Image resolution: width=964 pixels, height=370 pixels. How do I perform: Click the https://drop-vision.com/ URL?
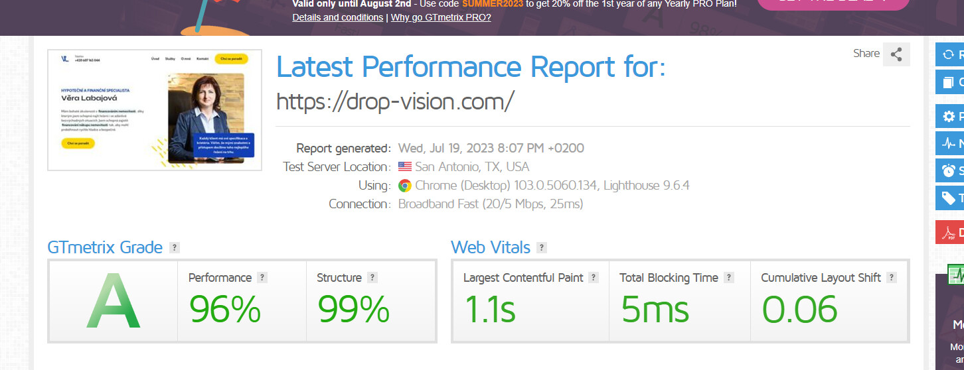pyautogui.click(x=395, y=101)
